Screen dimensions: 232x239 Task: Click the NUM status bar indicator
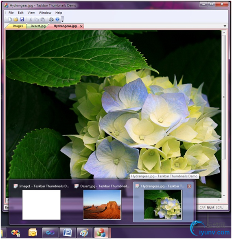(210, 208)
